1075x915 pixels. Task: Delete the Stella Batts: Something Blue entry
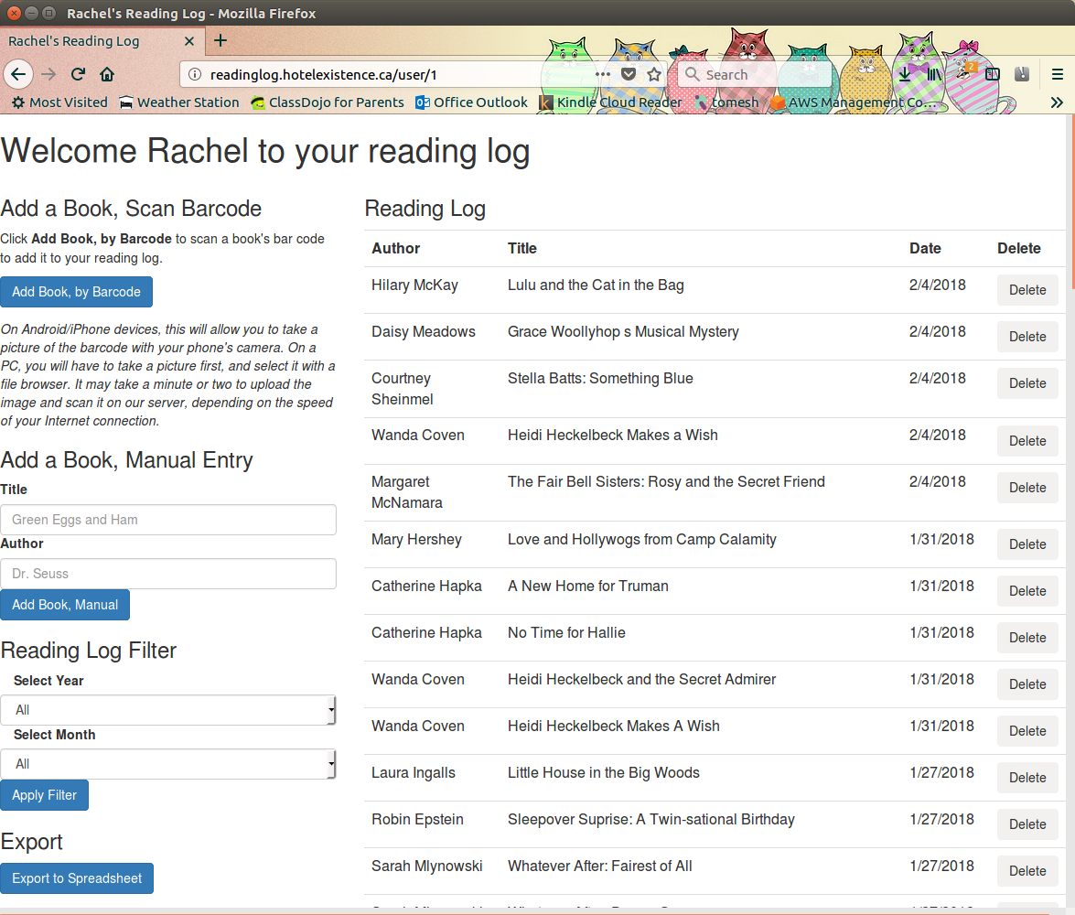1027,383
